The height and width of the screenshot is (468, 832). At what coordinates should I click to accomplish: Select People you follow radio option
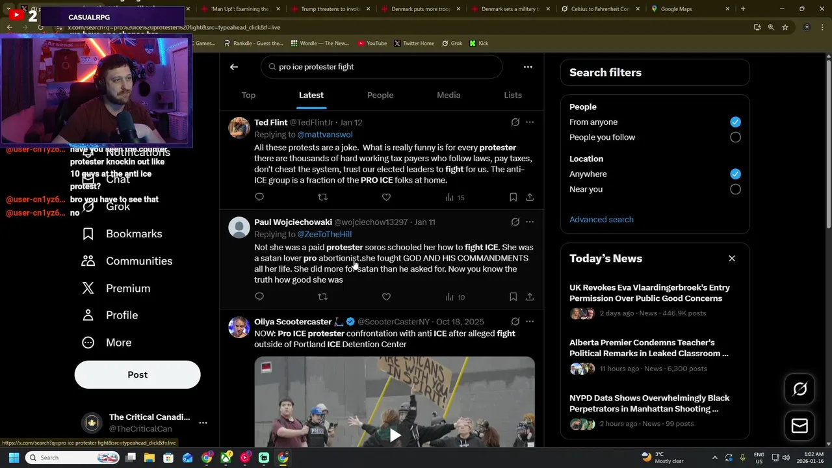tap(735, 137)
